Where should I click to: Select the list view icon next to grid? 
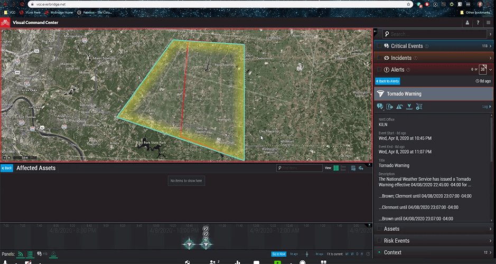pyautogui.click(x=343, y=168)
